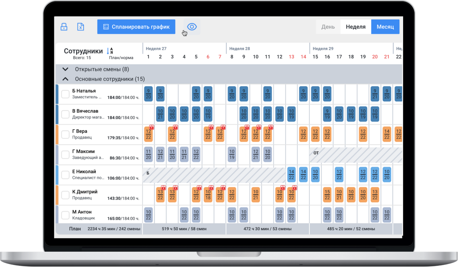458x267 pixels.
Task: Collapse the Основные сотрудники (15) group
Action: point(65,79)
